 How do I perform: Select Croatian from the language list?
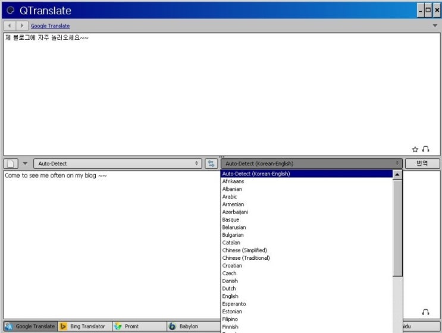(x=306, y=266)
